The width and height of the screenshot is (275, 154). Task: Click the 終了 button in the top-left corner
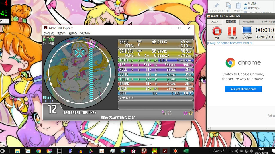4,21
